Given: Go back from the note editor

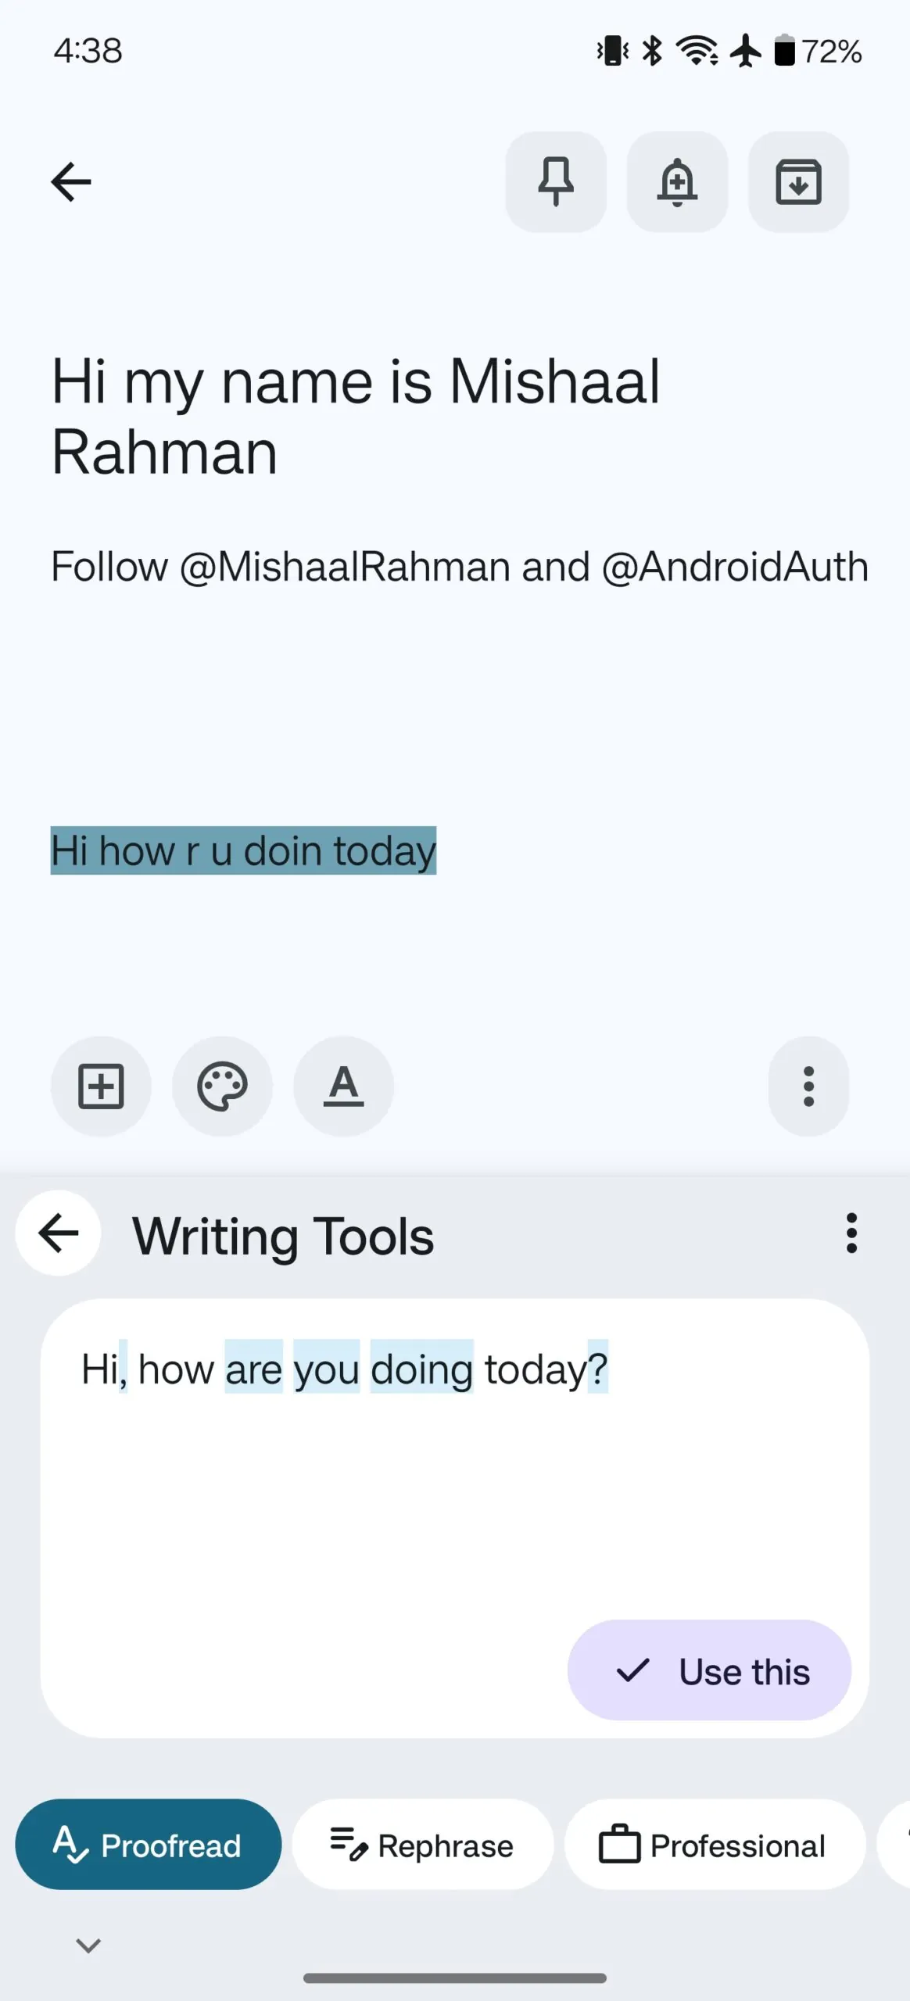Looking at the screenshot, I should (71, 182).
